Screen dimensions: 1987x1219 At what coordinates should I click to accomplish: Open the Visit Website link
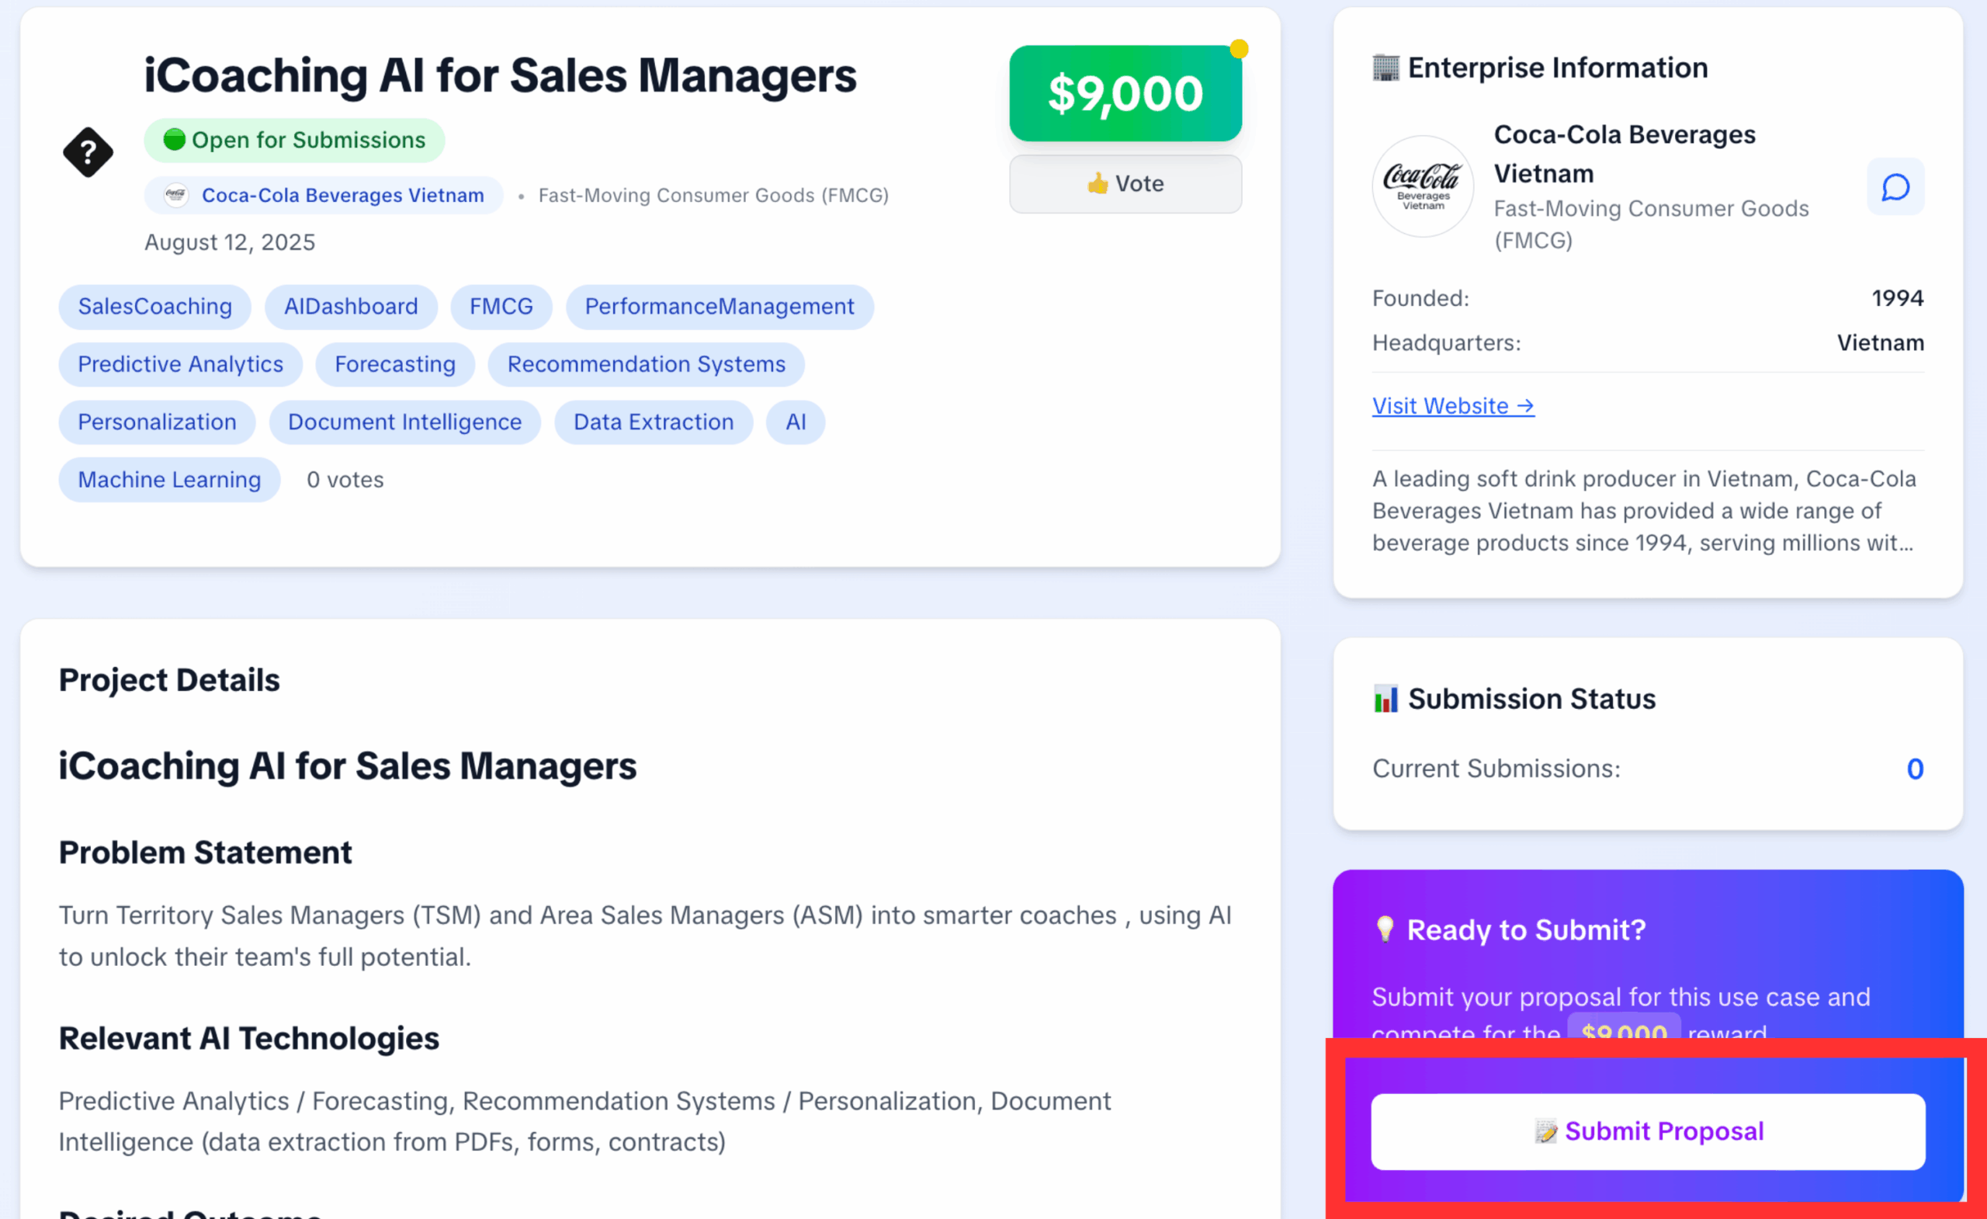click(x=1453, y=406)
